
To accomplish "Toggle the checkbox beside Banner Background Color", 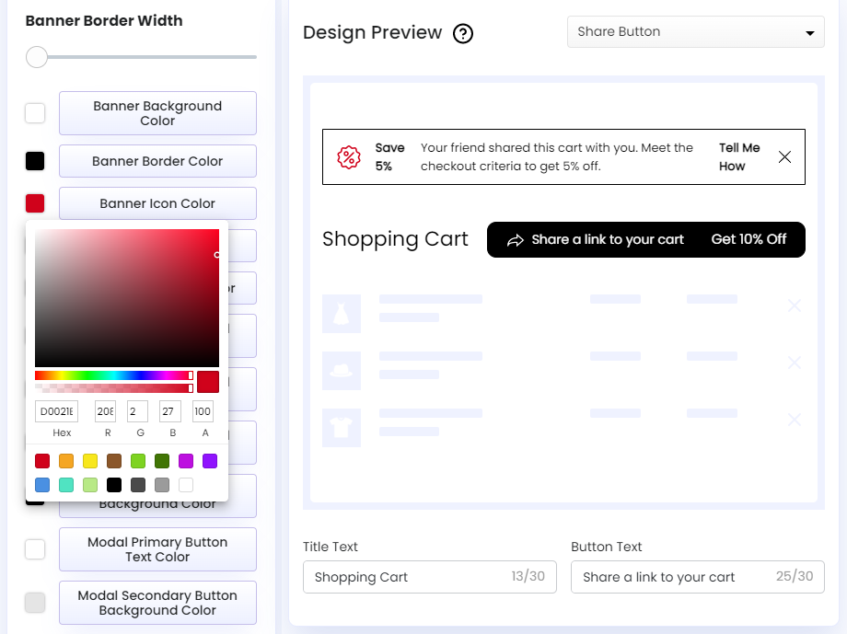I will 35,112.
